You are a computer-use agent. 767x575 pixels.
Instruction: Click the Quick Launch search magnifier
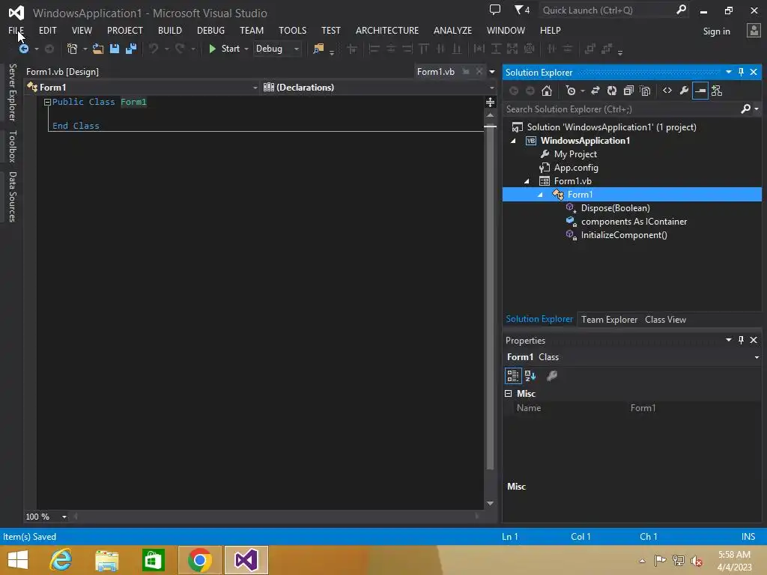click(681, 10)
